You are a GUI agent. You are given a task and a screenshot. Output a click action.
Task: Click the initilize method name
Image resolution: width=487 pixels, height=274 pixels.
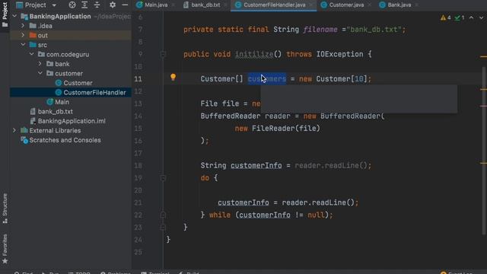coord(254,54)
